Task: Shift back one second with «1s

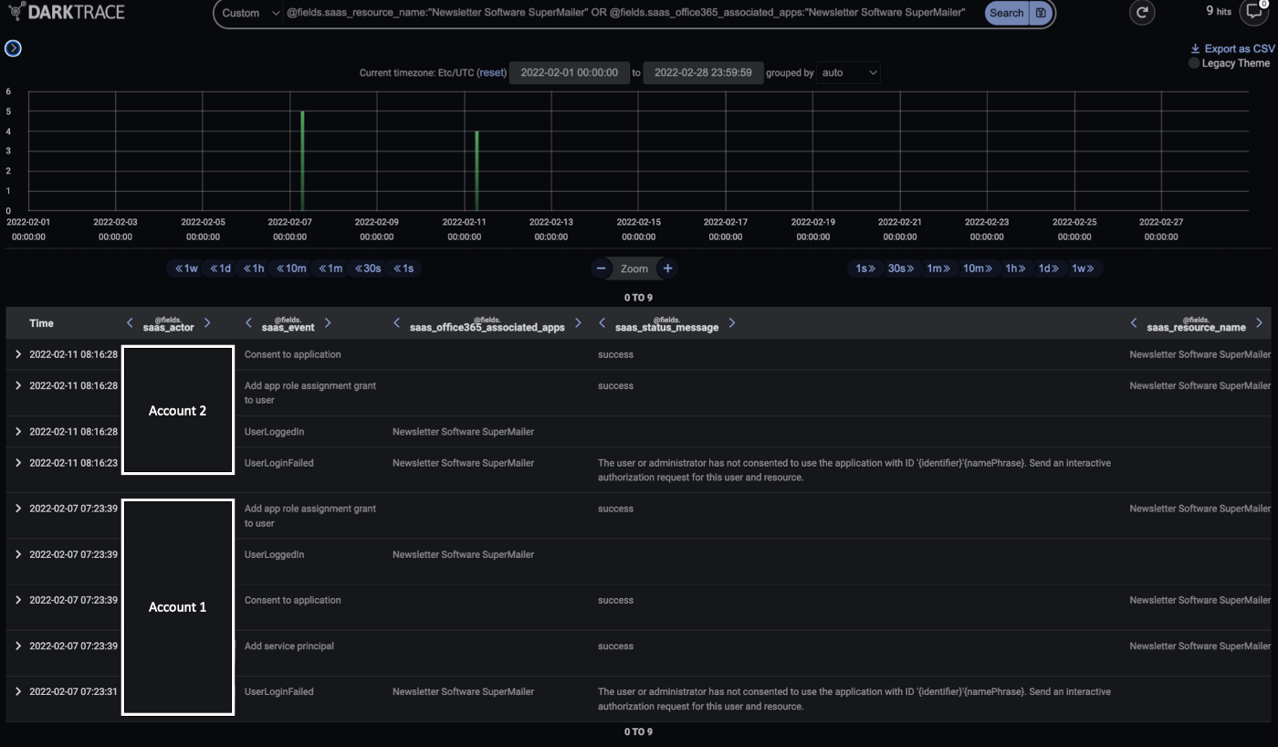Action: 403,268
